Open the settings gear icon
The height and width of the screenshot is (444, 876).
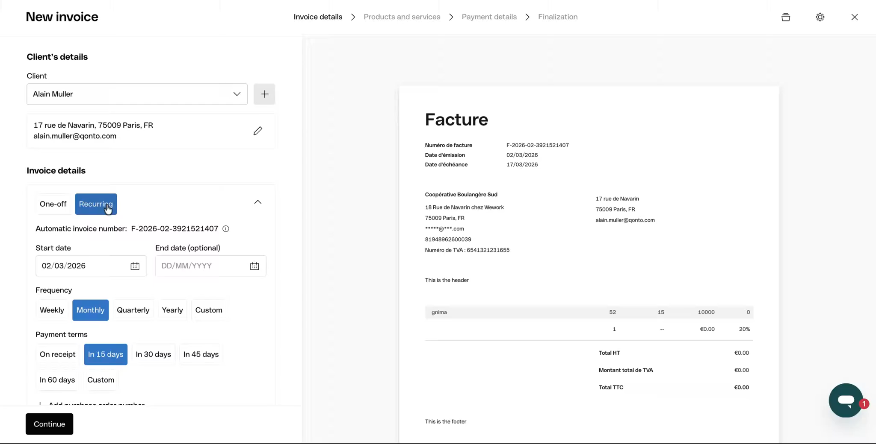coord(820,17)
